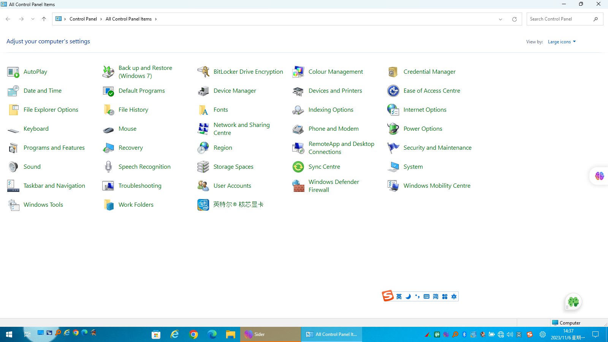Click the Device Manager icon

[203, 91]
